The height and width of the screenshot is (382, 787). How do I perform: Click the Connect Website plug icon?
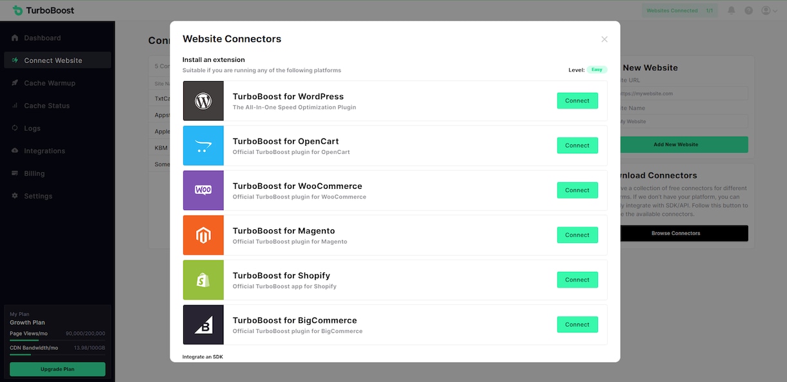pyautogui.click(x=15, y=61)
